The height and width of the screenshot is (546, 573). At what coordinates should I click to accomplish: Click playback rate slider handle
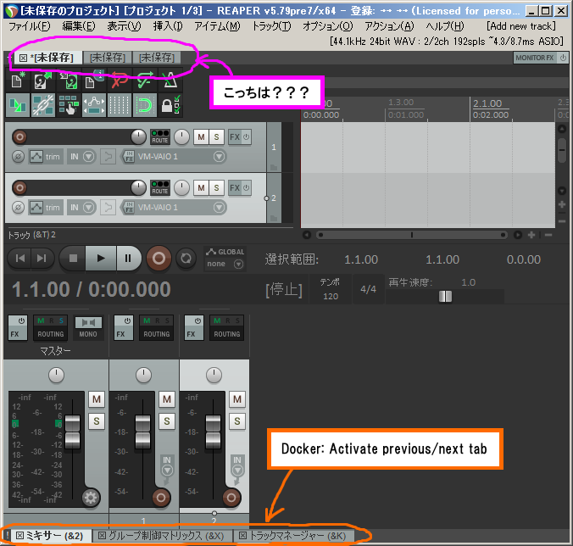pos(445,297)
